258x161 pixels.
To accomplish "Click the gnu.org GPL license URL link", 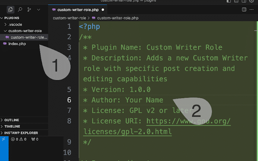I will pos(188,121).
